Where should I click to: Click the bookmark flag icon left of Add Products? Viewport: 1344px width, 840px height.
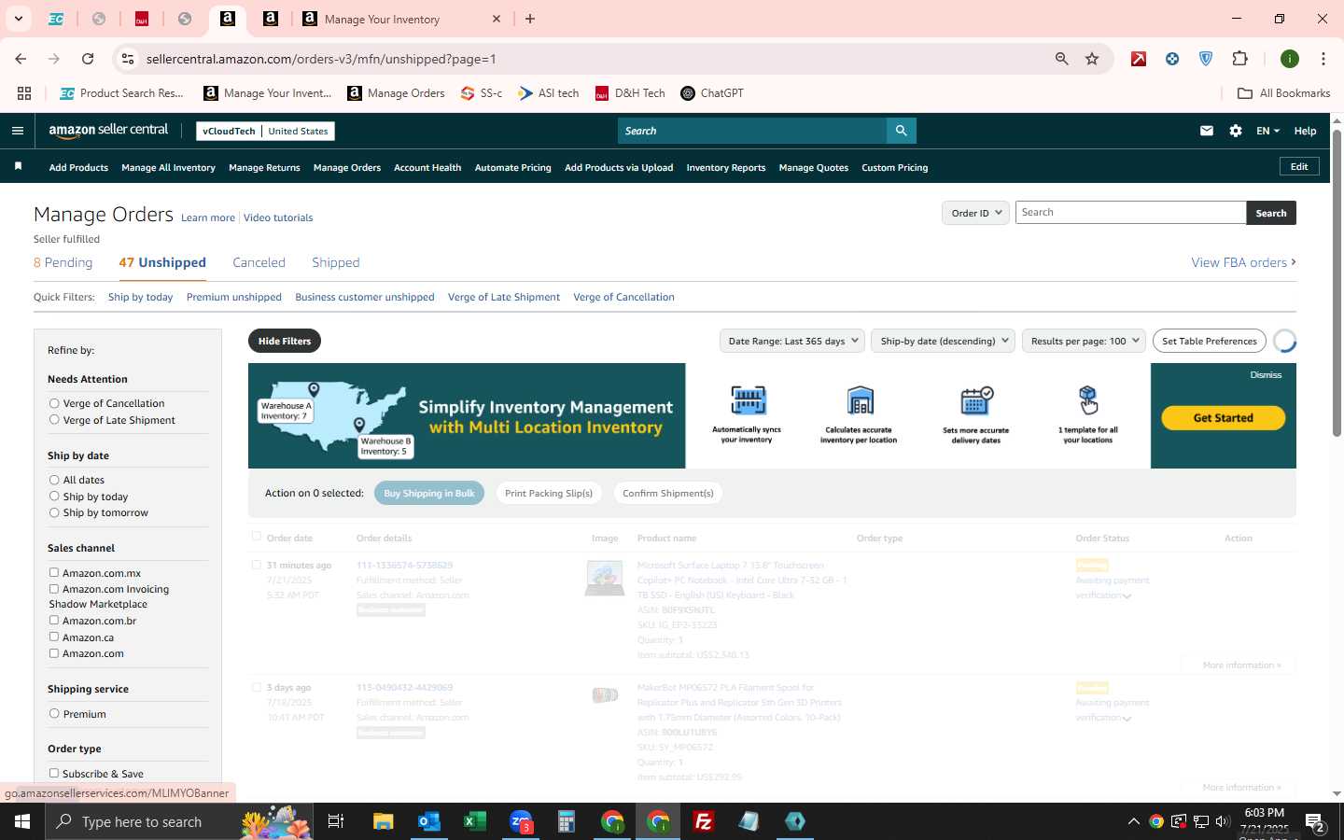click(18, 166)
